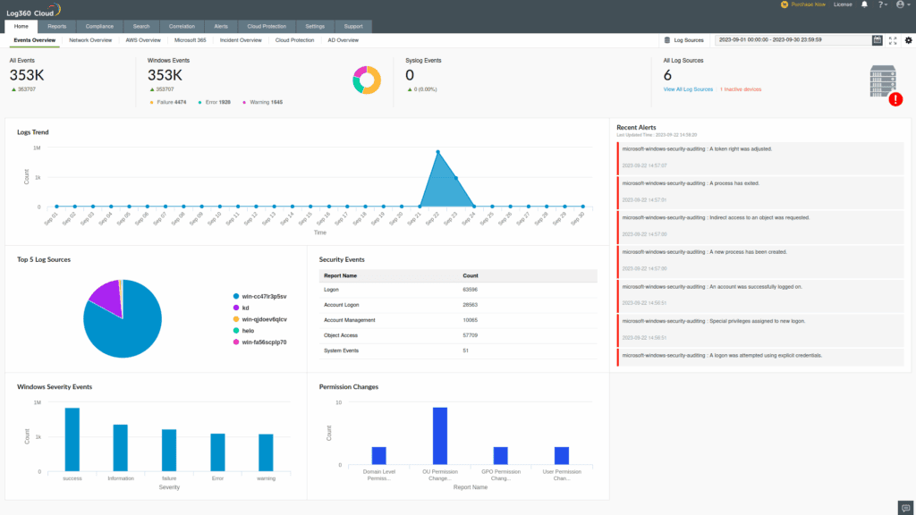This screenshot has width=916, height=515.
Task: Open the Help dropdown in the top bar
Action: click(881, 4)
